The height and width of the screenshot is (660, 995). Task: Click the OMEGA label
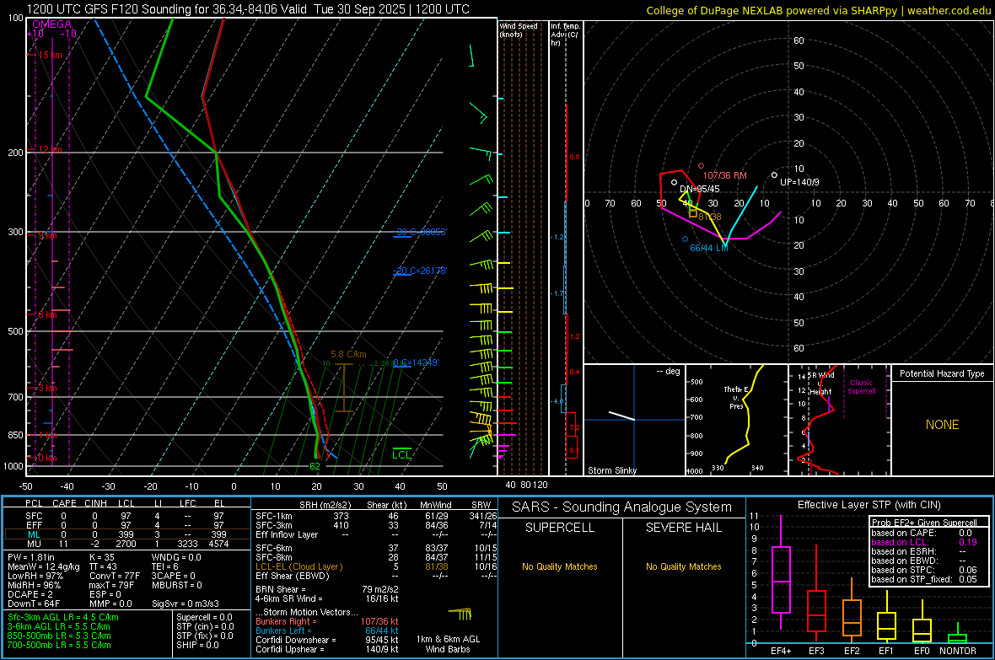[52, 24]
